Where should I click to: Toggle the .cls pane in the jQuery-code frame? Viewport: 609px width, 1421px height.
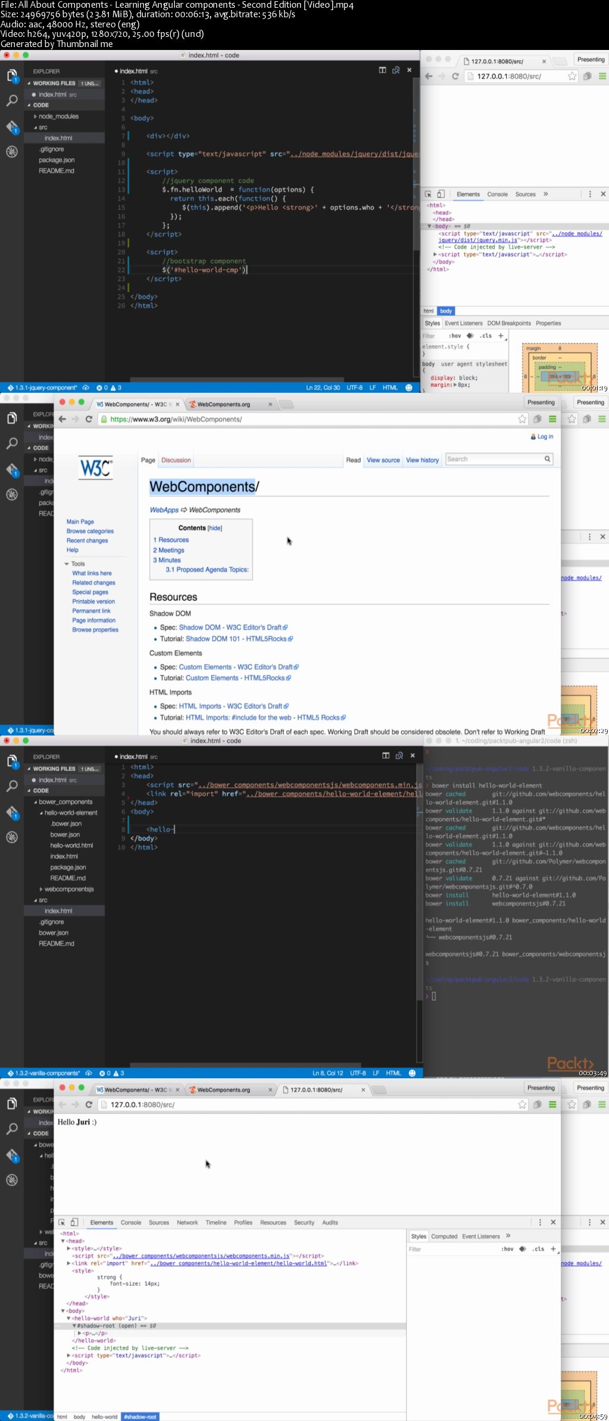486,336
